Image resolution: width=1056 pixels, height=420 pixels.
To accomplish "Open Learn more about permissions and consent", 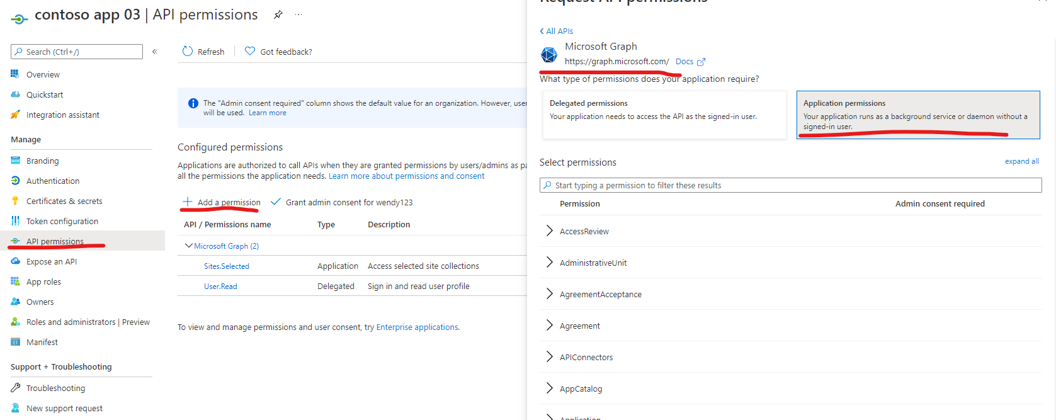I will (407, 176).
